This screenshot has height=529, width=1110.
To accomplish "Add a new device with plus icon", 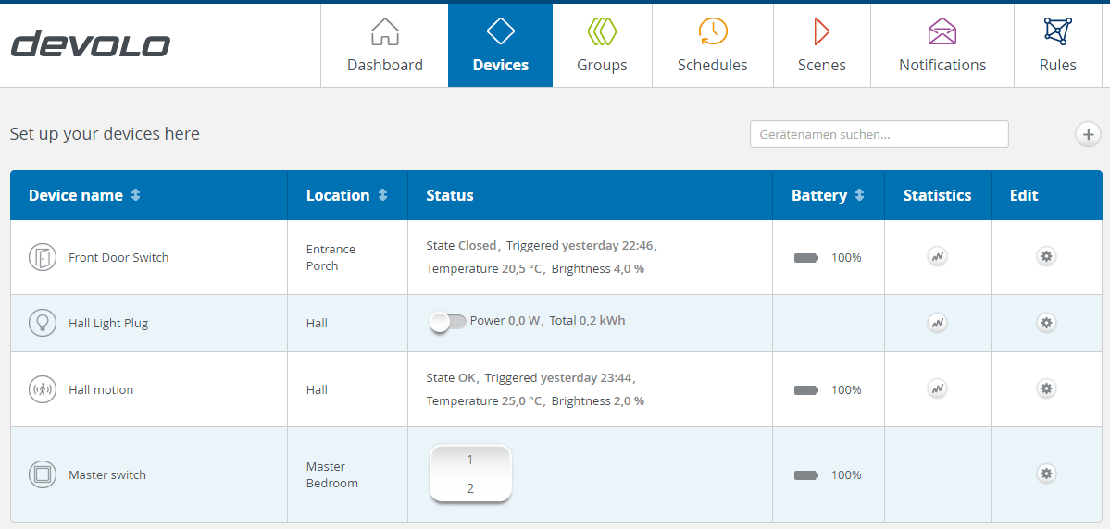I will 1088,134.
